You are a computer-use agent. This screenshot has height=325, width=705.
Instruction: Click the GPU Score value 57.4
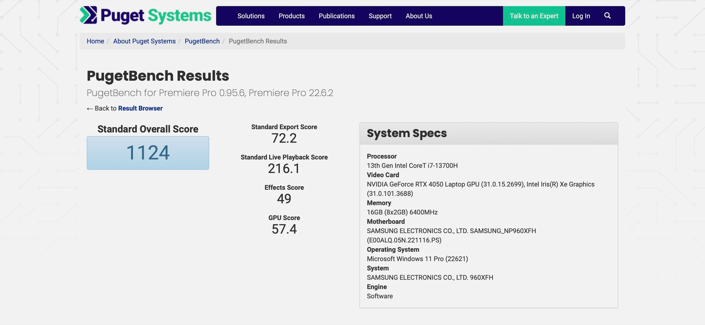[x=284, y=229]
